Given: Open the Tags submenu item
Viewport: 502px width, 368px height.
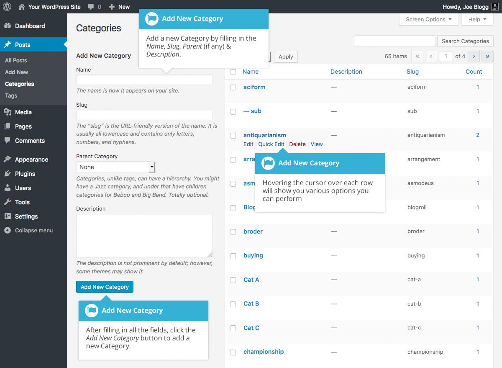Looking at the screenshot, I should (x=11, y=95).
